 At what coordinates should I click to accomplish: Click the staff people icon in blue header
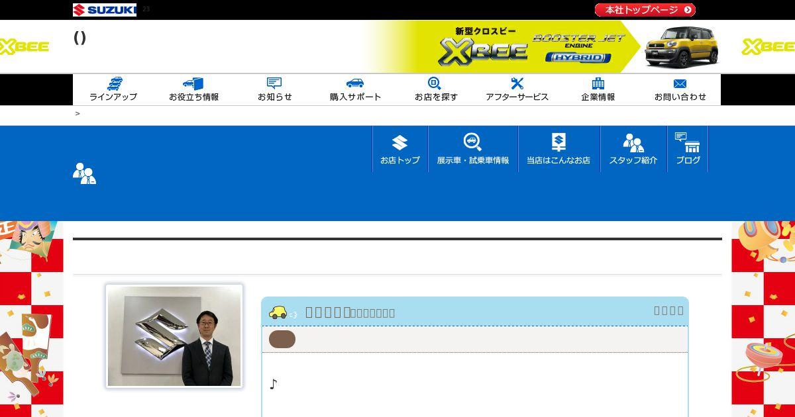point(84,173)
